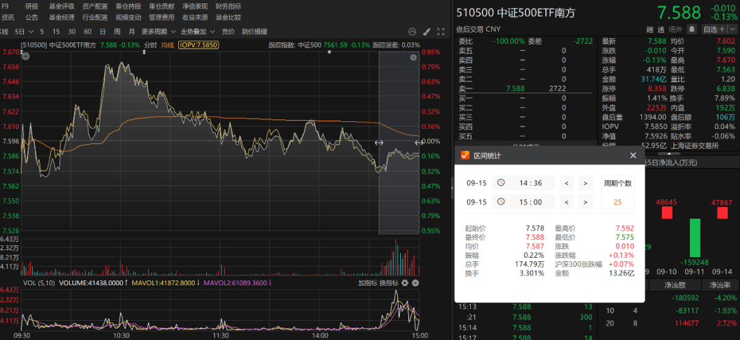Click the 周期个数 value 25
This screenshot has width=740, height=340.
point(618,202)
